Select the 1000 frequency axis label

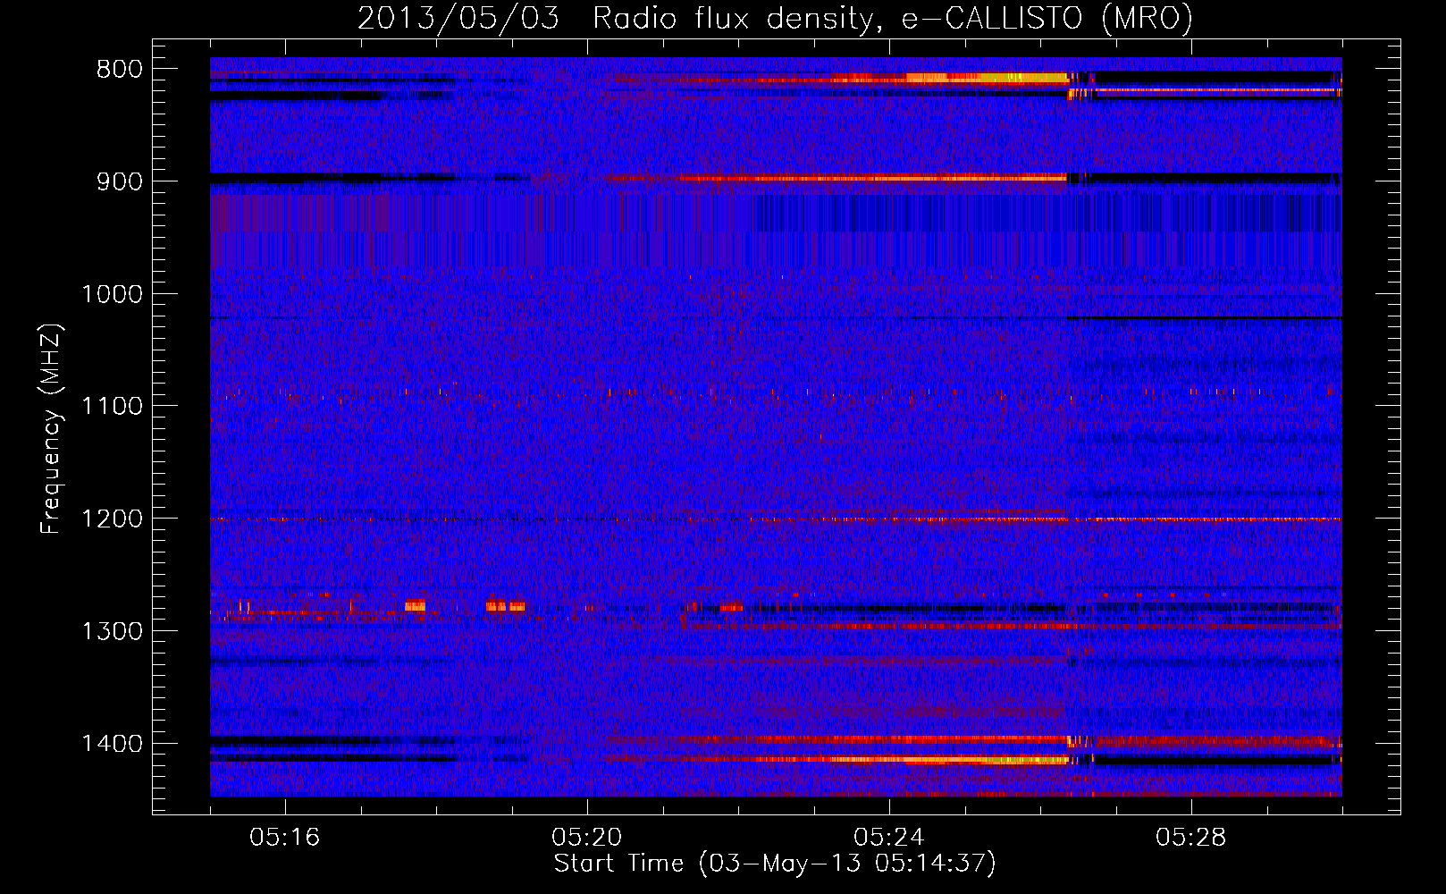click(x=112, y=294)
